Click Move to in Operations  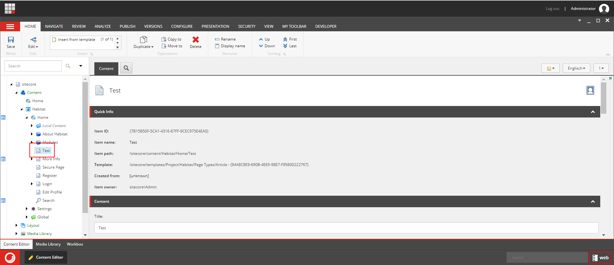tap(172, 46)
